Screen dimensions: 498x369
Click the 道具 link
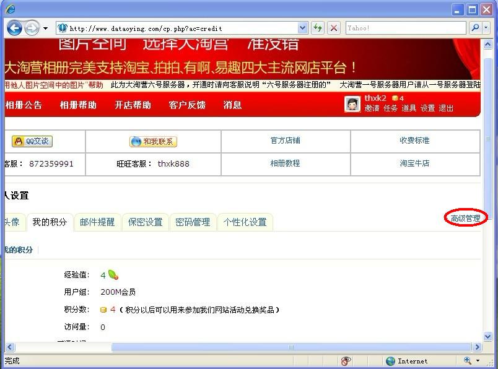(409, 108)
